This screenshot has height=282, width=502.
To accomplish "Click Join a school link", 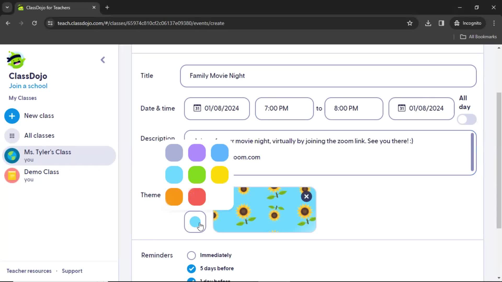I will pos(28,86).
